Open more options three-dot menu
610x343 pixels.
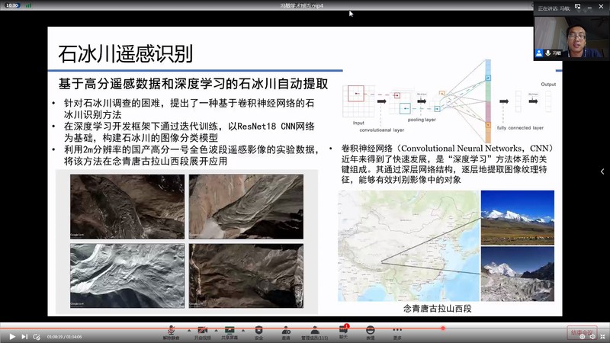[397, 330]
